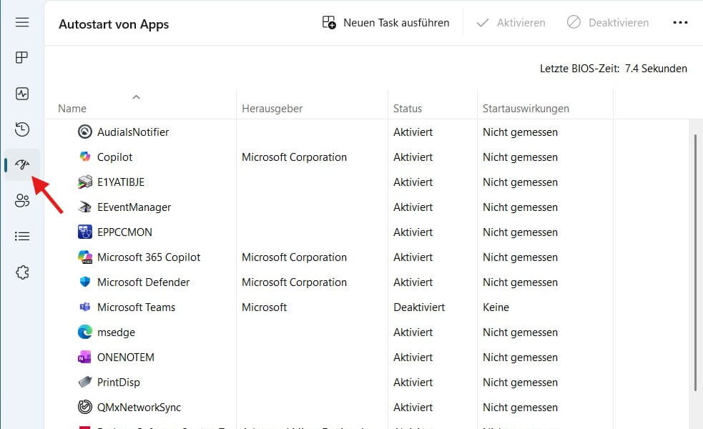This screenshot has height=429, width=703.
Task: Sort by the Startauswirkungen column header
Action: [526, 109]
